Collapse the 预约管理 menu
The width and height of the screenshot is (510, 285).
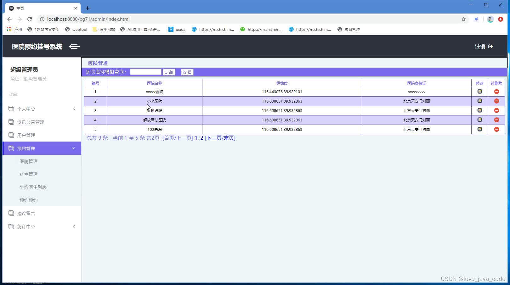[x=42, y=148]
